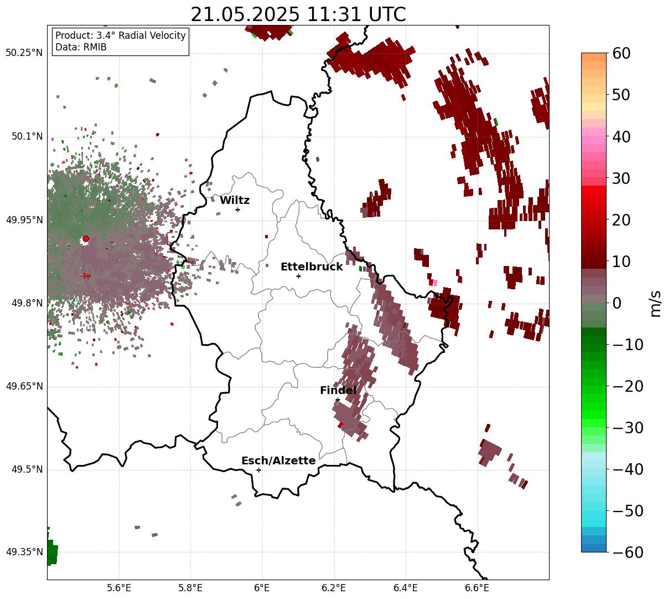Click the 49.8°N latitude label
This screenshot has width=668, height=599.
[x=27, y=303]
